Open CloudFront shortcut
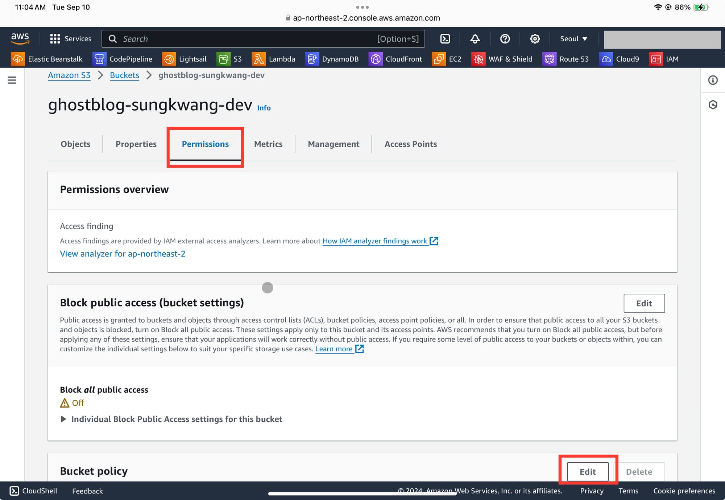Image resolution: width=725 pixels, height=500 pixels. (x=395, y=59)
